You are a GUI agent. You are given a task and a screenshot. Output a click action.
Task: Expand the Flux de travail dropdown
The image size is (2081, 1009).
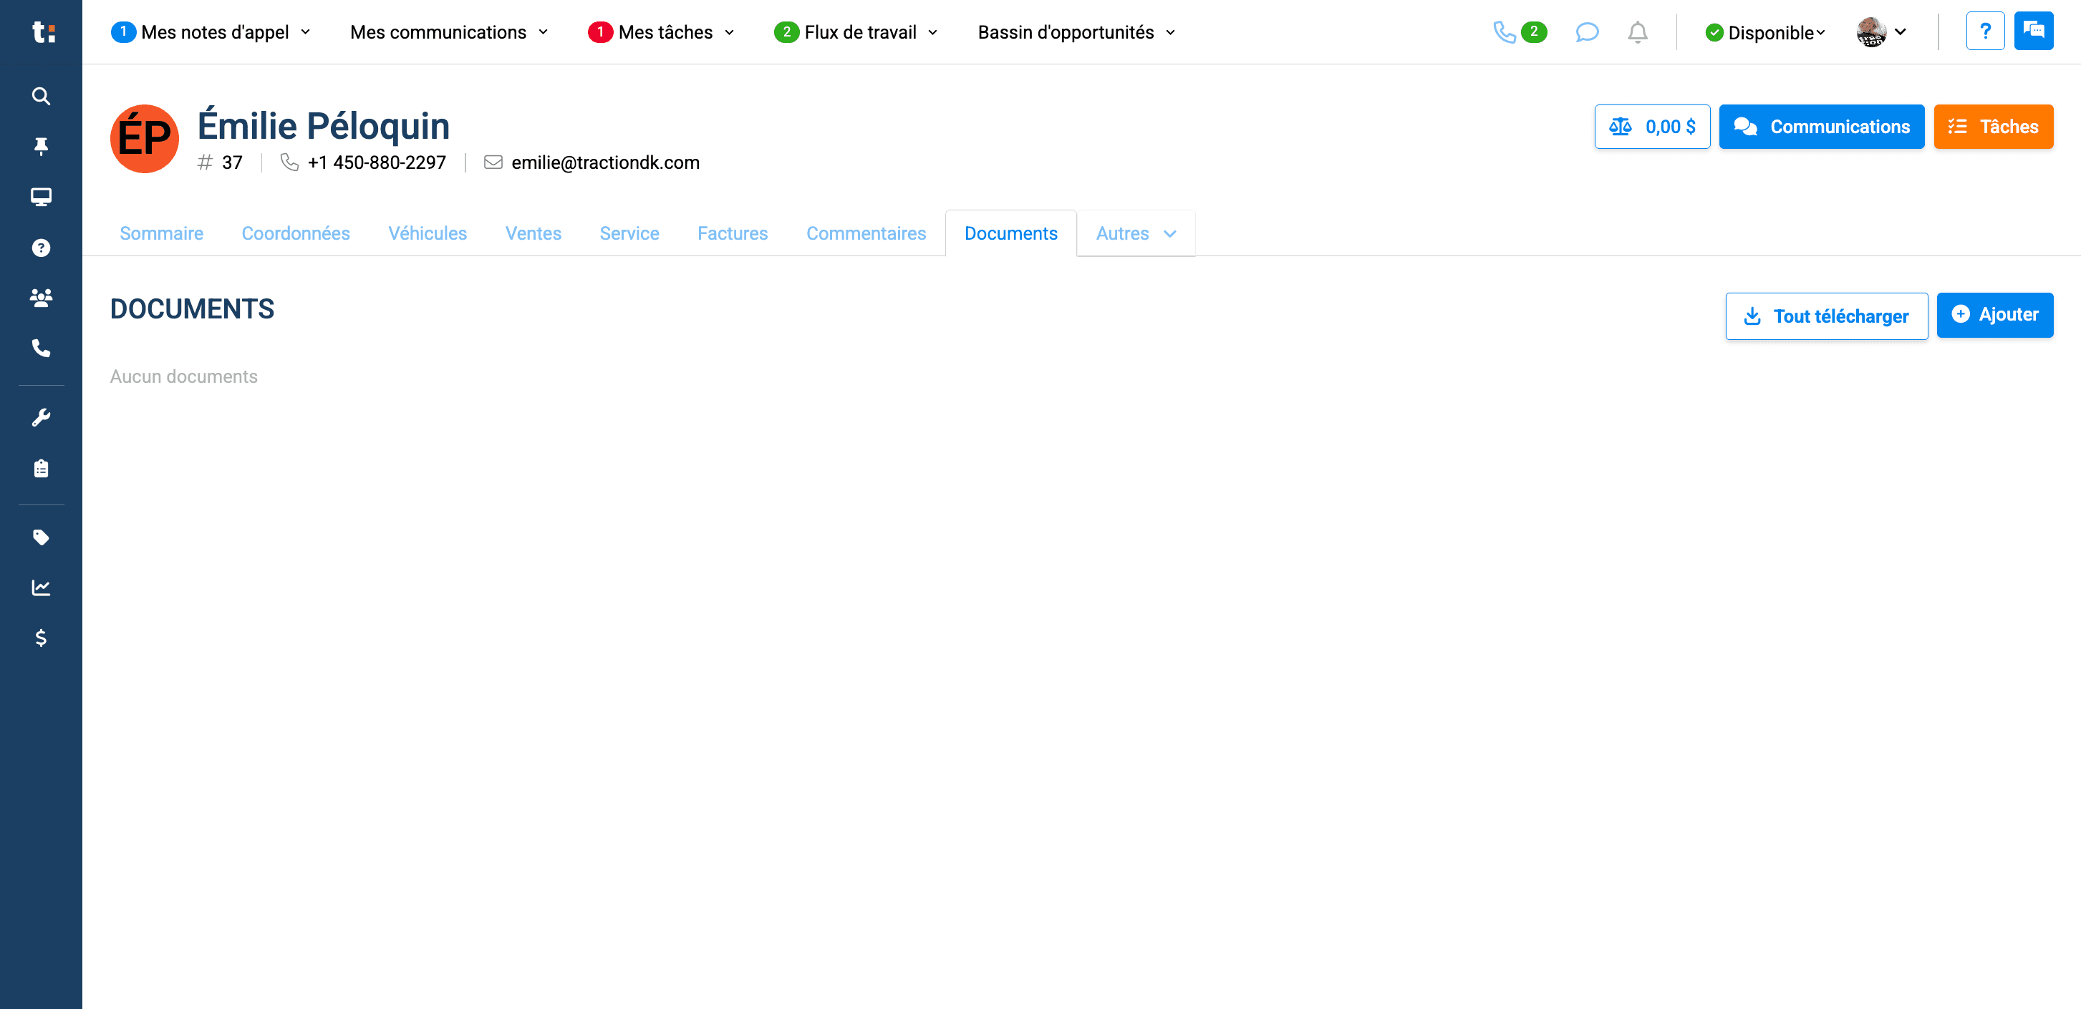point(856,32)
